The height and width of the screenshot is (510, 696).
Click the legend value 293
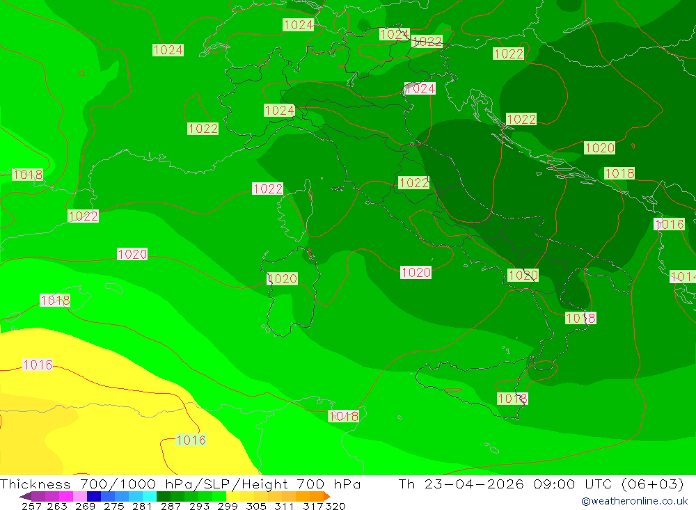coord(199,506)
